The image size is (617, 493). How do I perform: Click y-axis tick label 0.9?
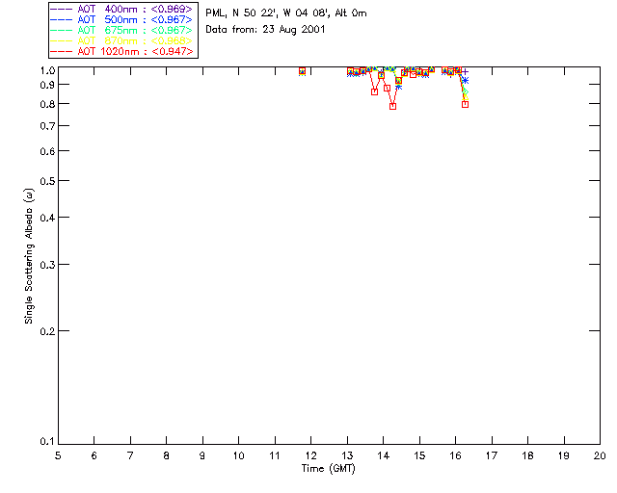(47, 85)
